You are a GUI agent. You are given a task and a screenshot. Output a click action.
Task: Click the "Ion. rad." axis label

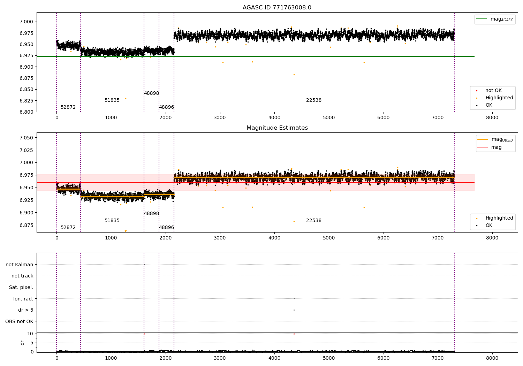[x=23, y=299]
